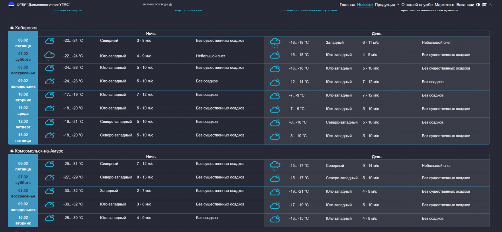Click the Дальневосточное УГМС logo icon
Image resolution: width=502 pixels, height=232 pixels.
coord(11,5)
